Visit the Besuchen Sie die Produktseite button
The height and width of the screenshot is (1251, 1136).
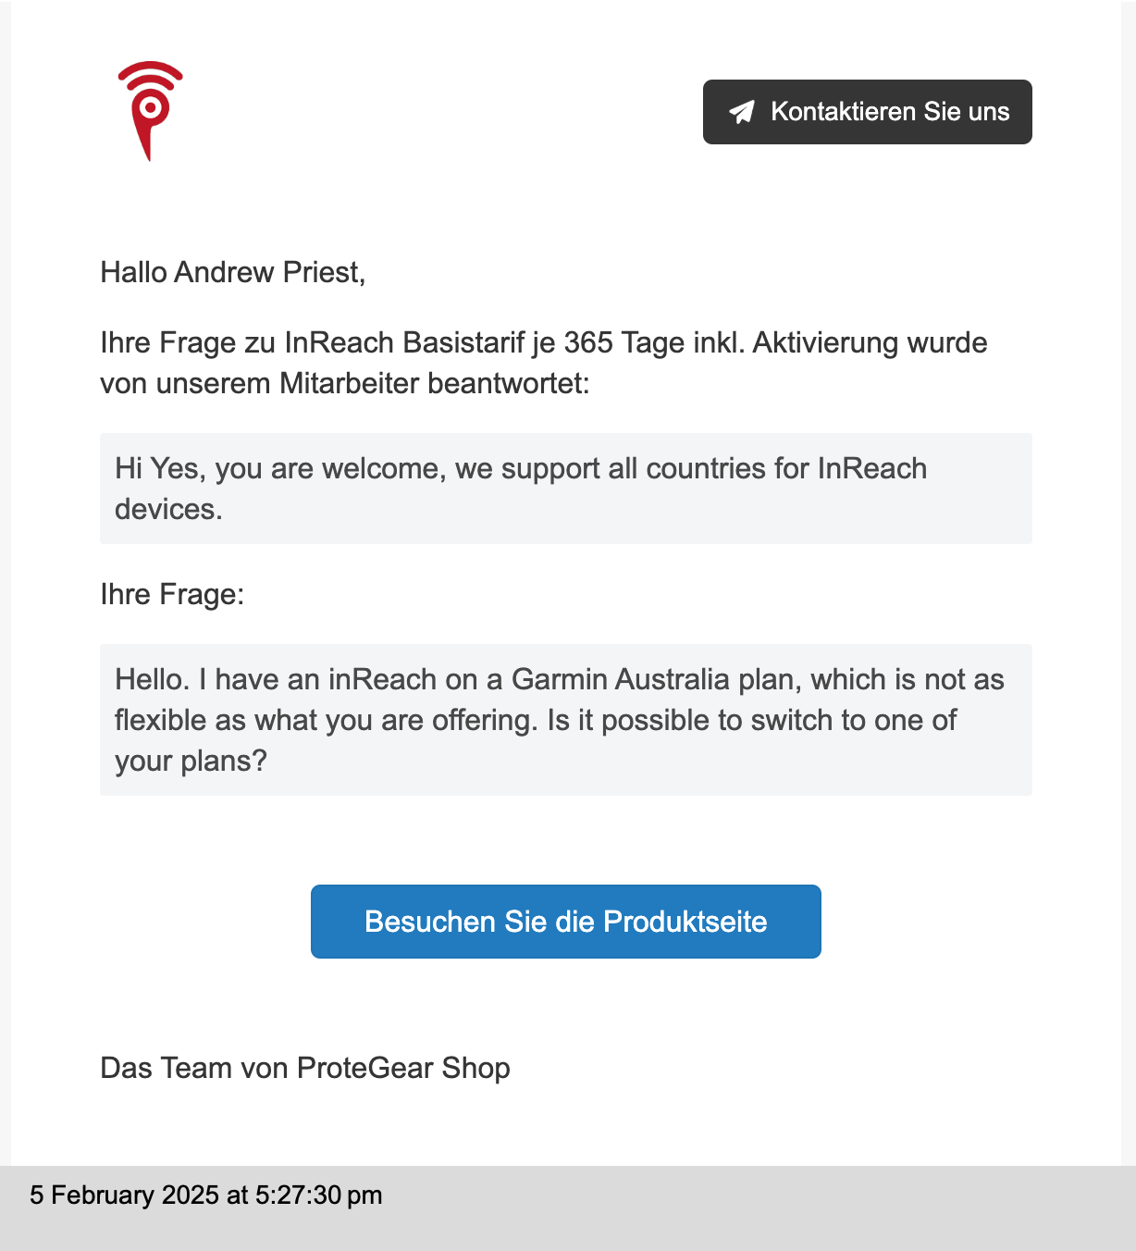click(x=566, y=922)
